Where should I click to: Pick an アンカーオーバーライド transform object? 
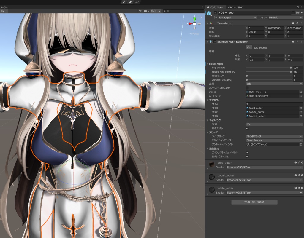pos(301,144)
